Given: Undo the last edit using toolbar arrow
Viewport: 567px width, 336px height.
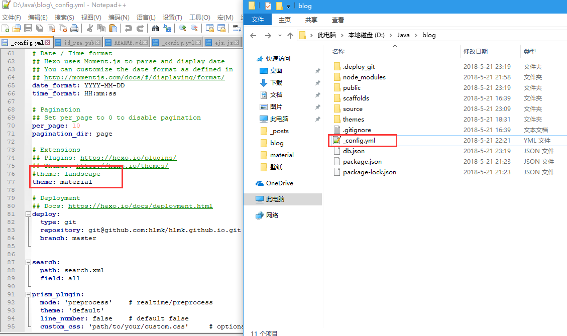Looking at the screenshot, I should (129, 29).
